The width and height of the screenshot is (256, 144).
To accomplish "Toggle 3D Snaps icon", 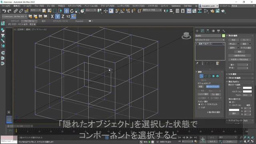I will pyautogui.click(x=117, y=11).
